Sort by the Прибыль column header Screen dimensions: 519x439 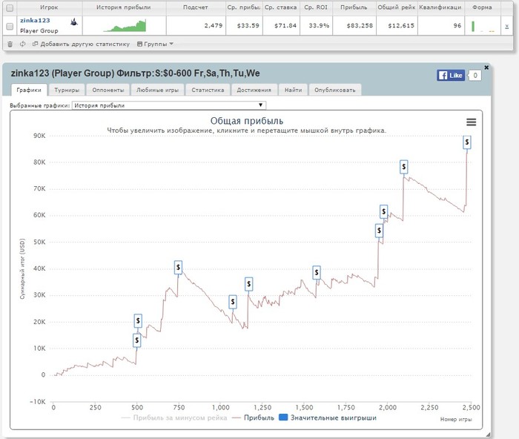(x=354, y=7)
